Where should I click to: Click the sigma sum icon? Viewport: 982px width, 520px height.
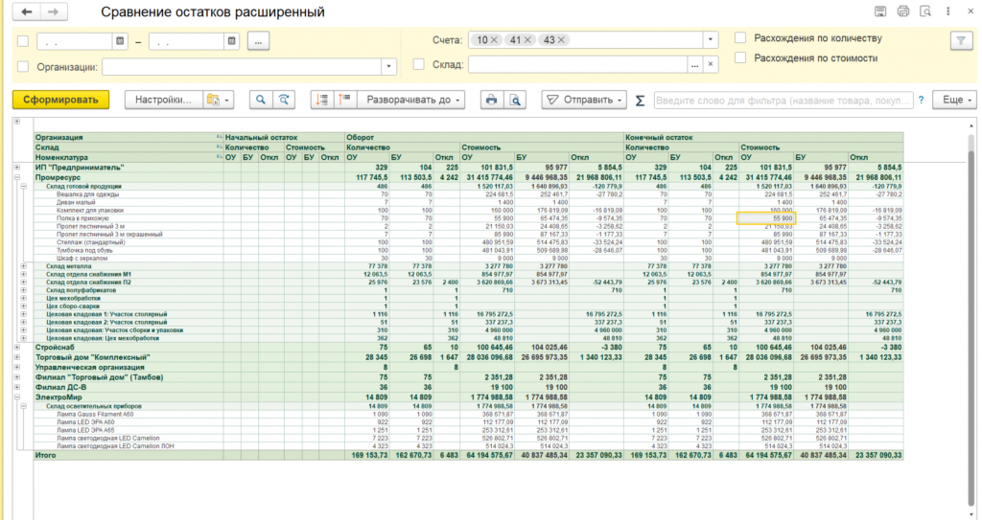point(640,100)
